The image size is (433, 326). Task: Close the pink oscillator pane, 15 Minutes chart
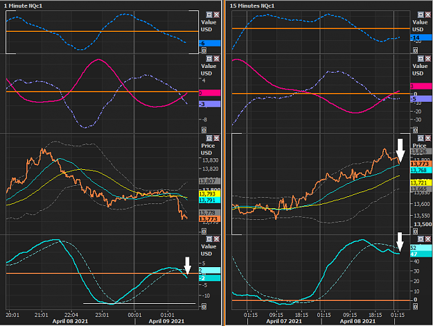427,59
